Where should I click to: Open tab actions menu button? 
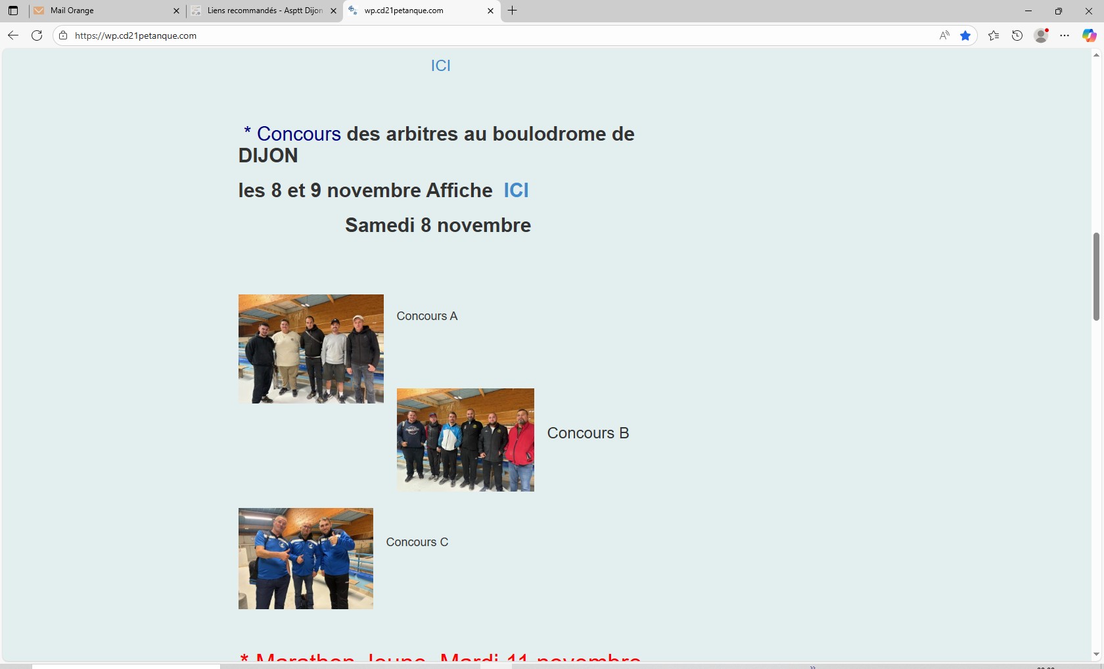tap(13, 11)
